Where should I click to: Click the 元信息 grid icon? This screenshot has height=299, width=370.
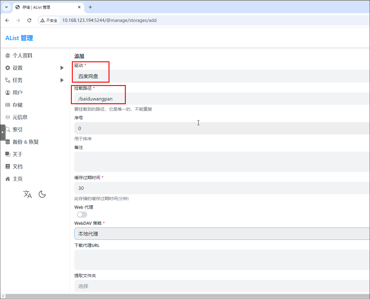click(x=8, y=117)
